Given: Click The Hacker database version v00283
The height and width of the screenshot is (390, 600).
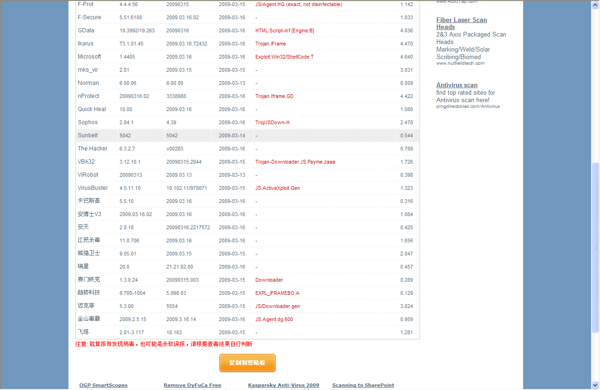Looking at the screenshot, I should 175,149.
